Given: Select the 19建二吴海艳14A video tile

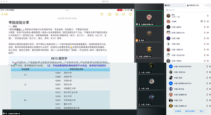Looking at the screenshot, I should 149,50.
